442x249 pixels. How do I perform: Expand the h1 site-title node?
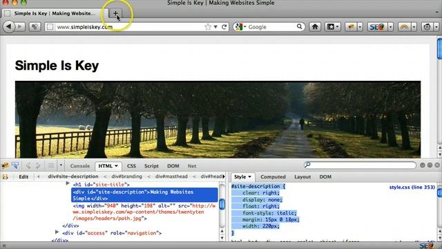[68, 184]
